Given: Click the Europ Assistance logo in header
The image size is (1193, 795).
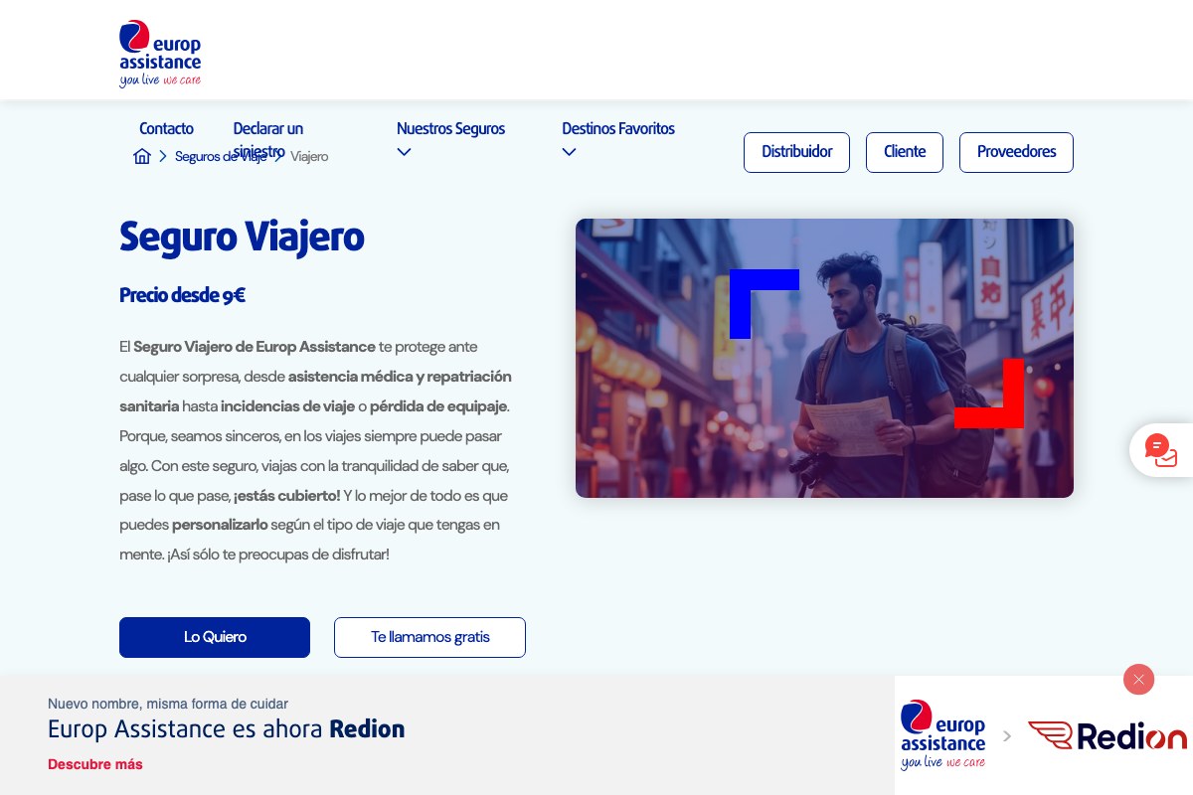Looking at the screenshot, I should point(160,54).
